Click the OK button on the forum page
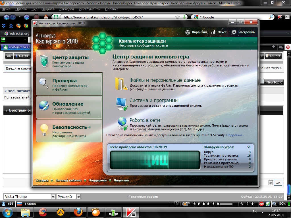291x218 pixels. coord(278,183)
